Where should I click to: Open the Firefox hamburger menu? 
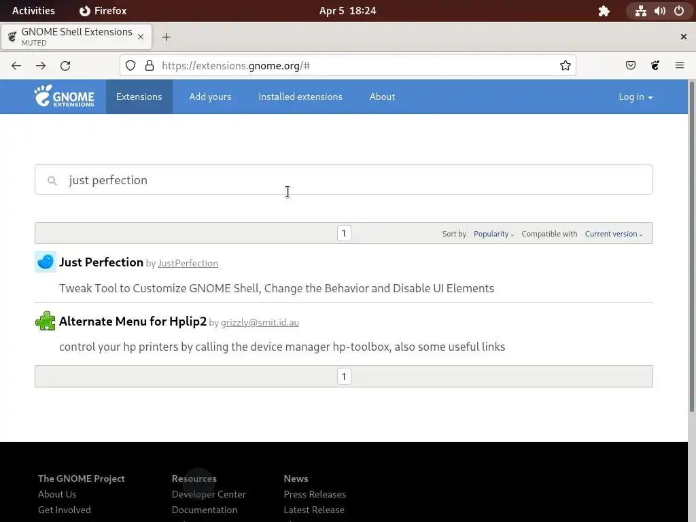click(680, 66)
